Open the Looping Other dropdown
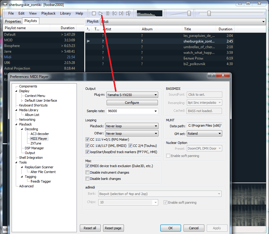The width and height of the screenshot is (269, 234). coord(132,133)
